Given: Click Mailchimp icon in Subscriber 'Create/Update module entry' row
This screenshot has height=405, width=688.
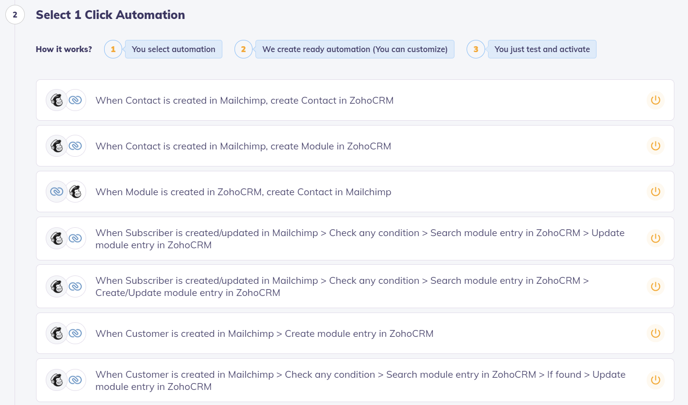Looking at the screenshot, I should tap(56, 286).
